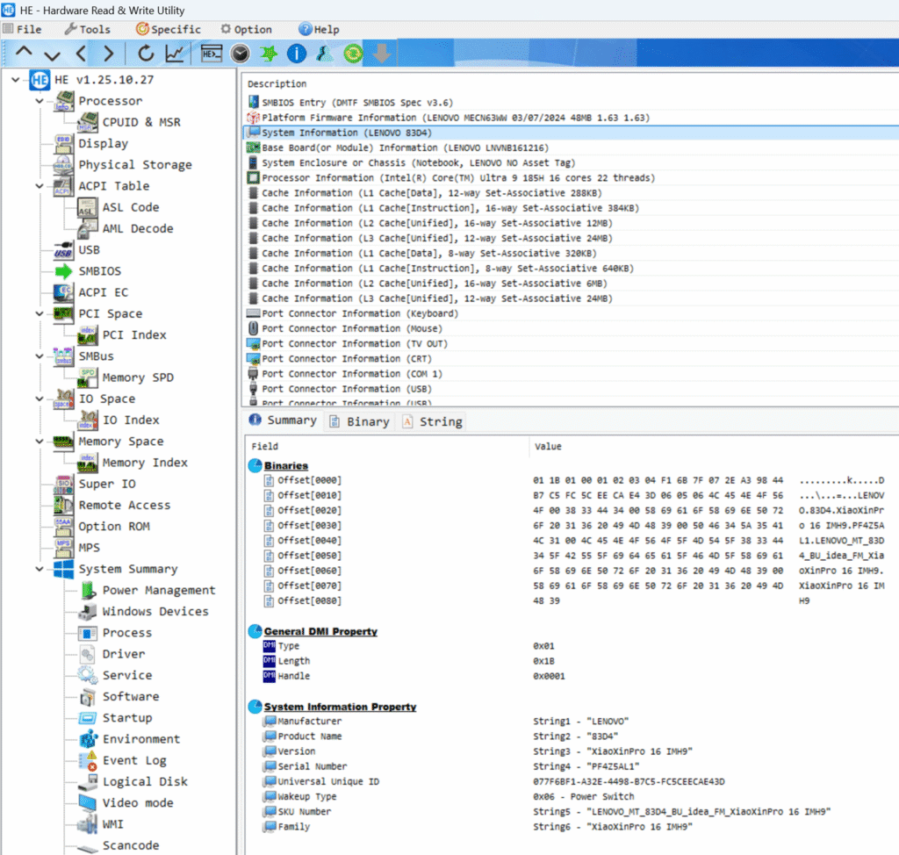Click the blue info icon in toolbar

point(297,54)
